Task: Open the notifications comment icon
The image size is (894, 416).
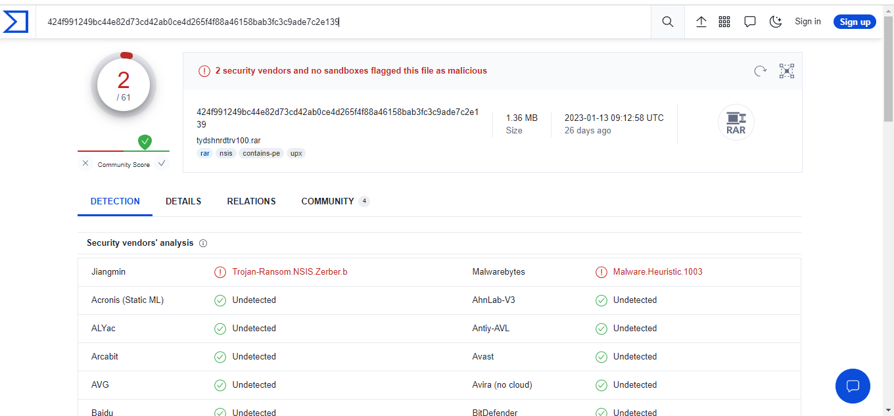Action: 750,22
